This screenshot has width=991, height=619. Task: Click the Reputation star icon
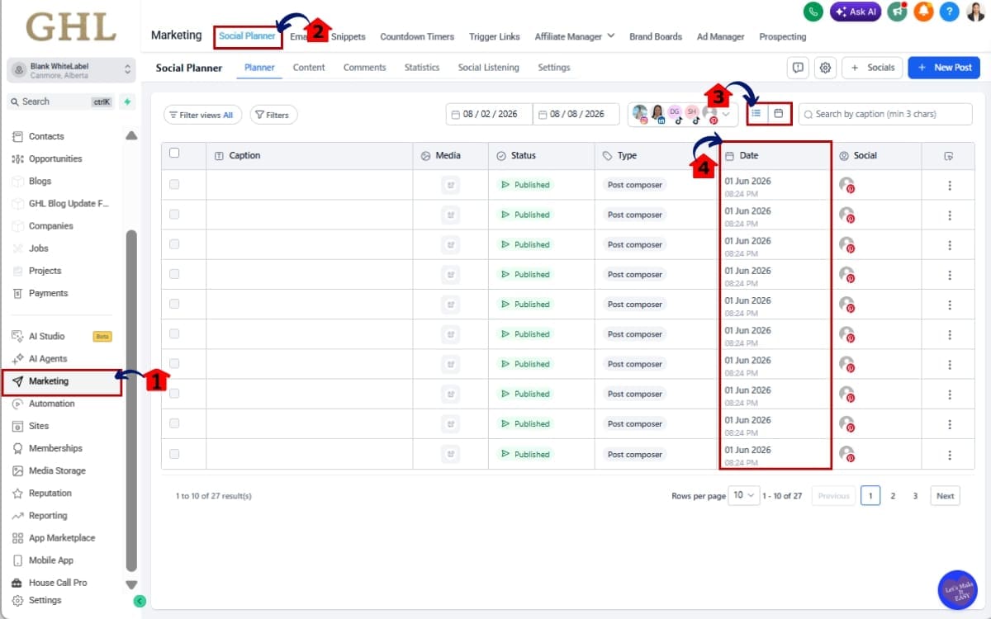pos(17,493)
